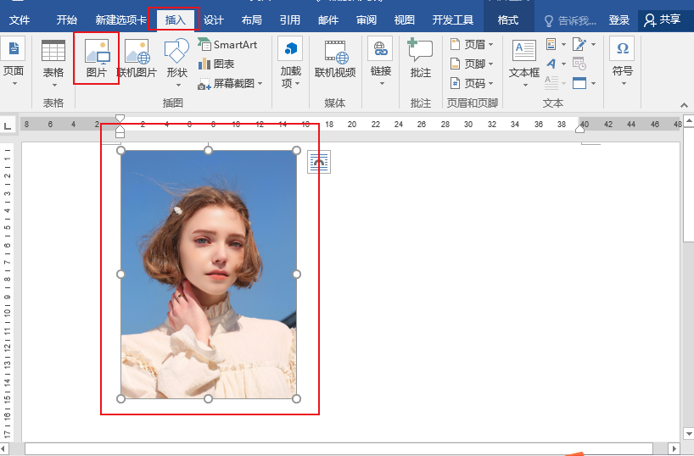Insert 联机视频 online video
Screen dimensions: 694x456
[x=335, y=58]
